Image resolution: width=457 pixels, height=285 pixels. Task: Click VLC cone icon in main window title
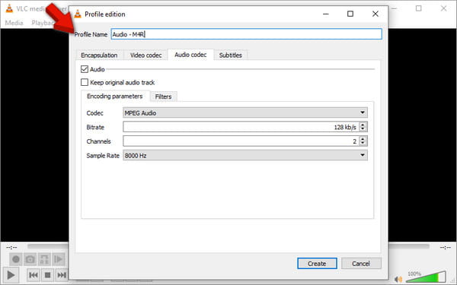(9, 8)
